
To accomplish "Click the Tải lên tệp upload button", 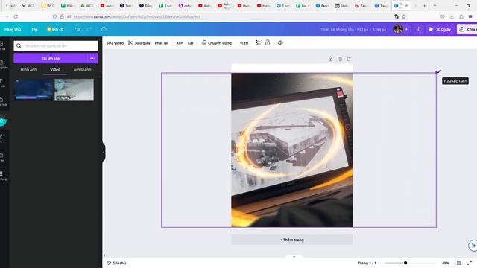I will point(51,58).
